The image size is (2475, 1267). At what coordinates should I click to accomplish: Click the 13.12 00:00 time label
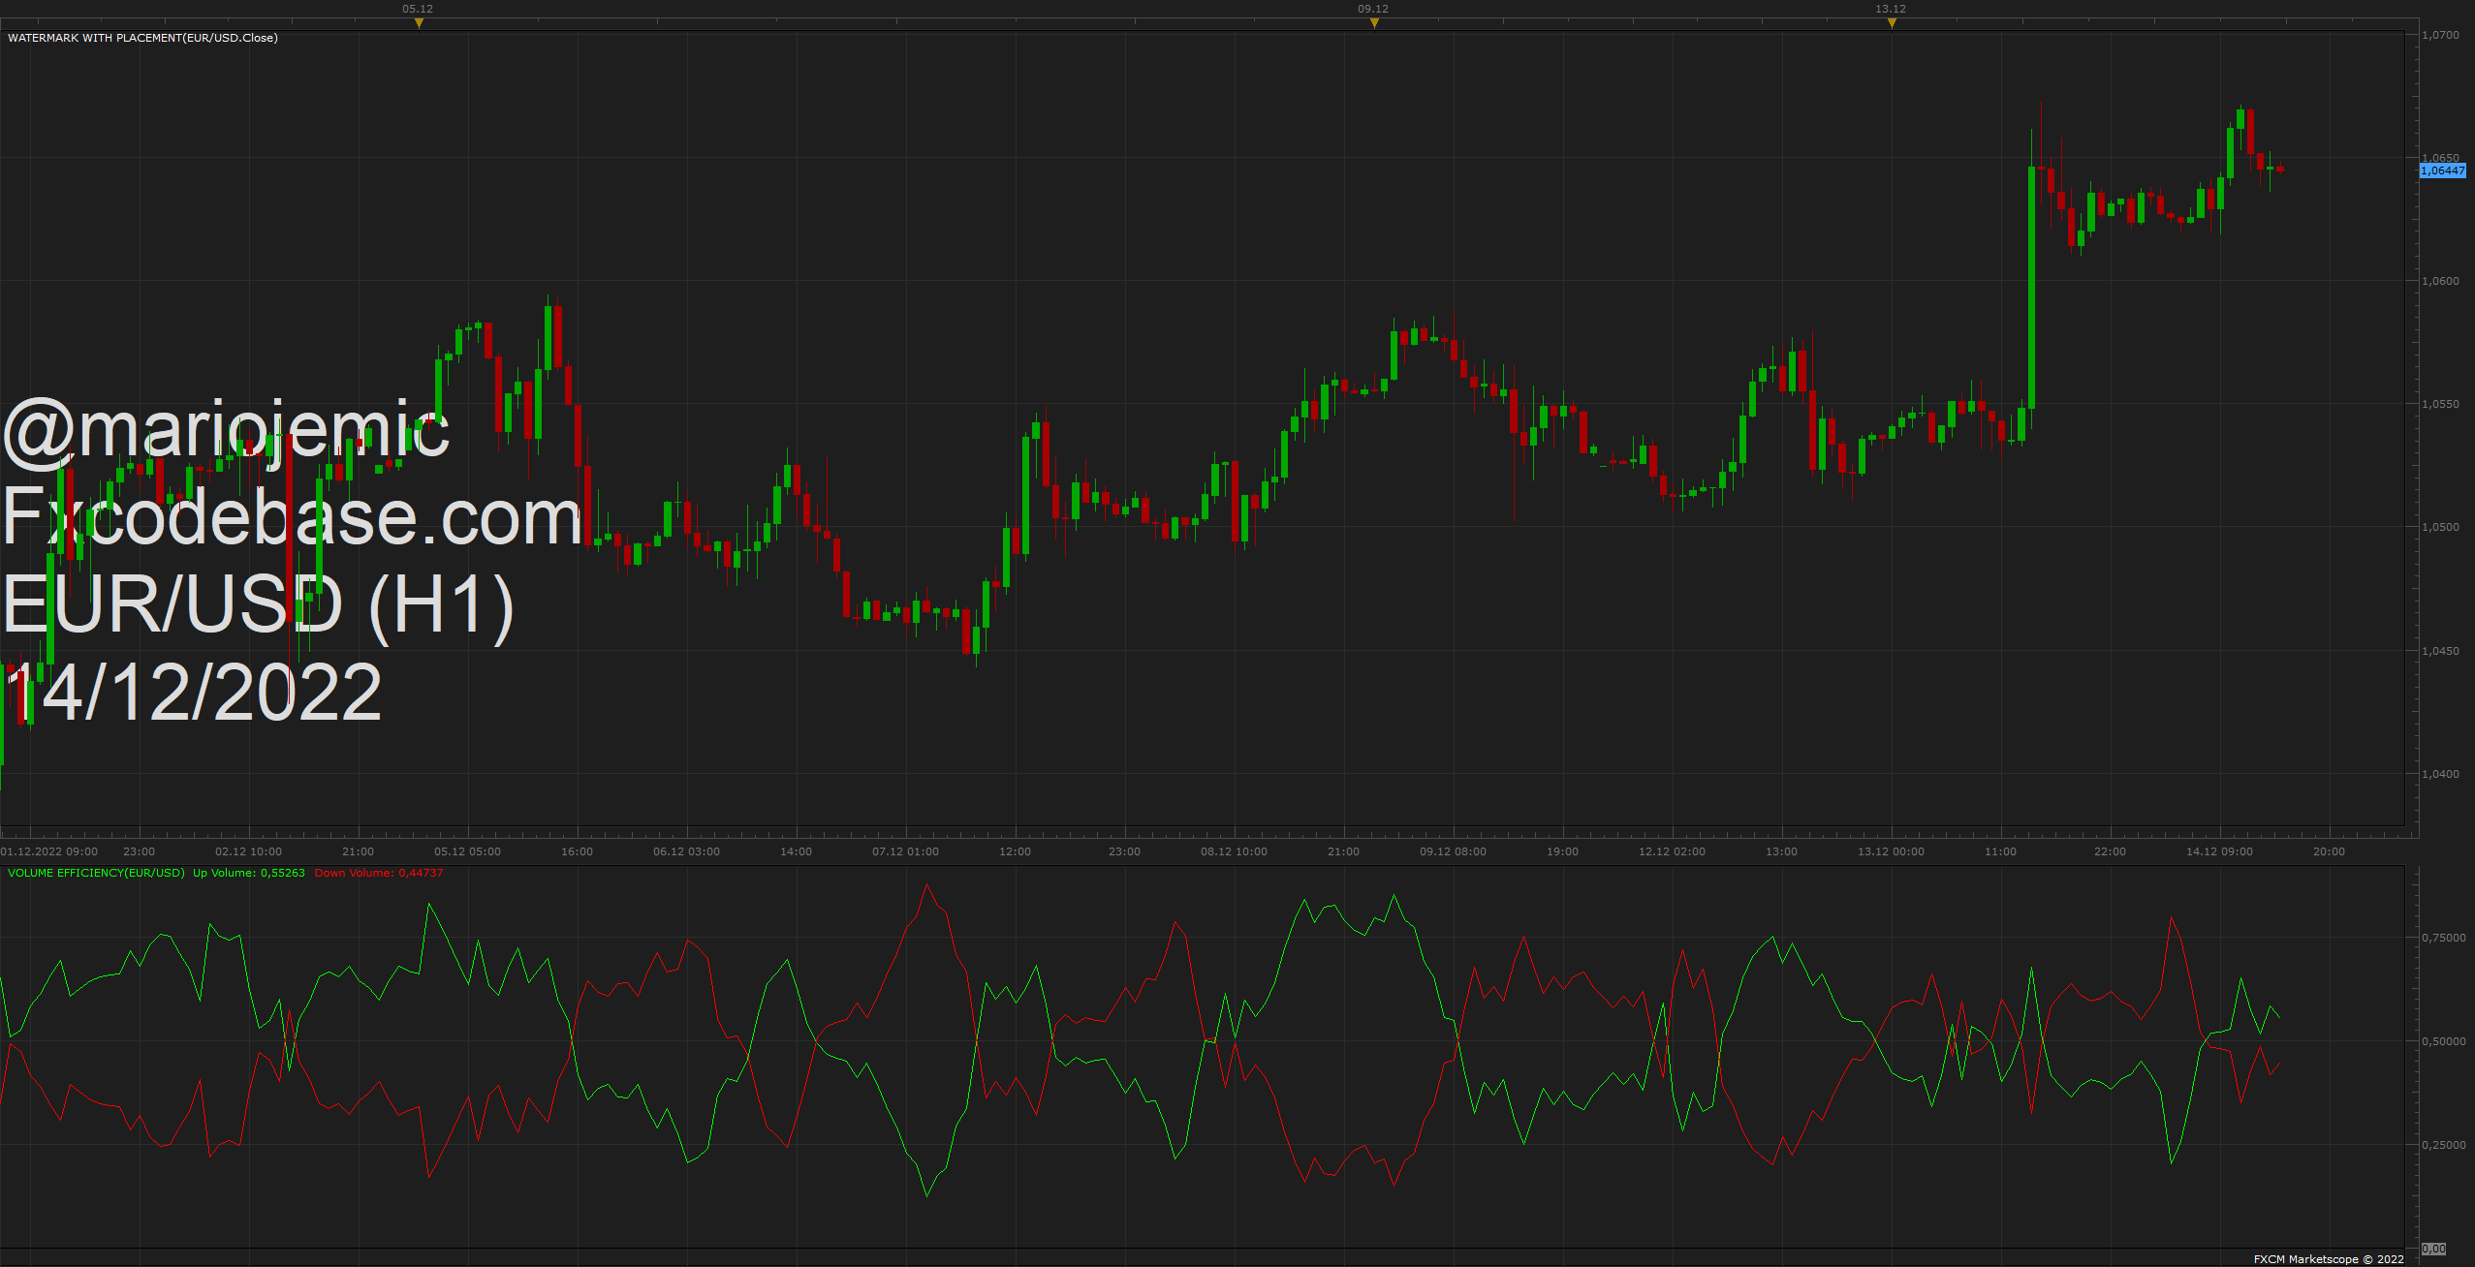(x=1891, y=851)
